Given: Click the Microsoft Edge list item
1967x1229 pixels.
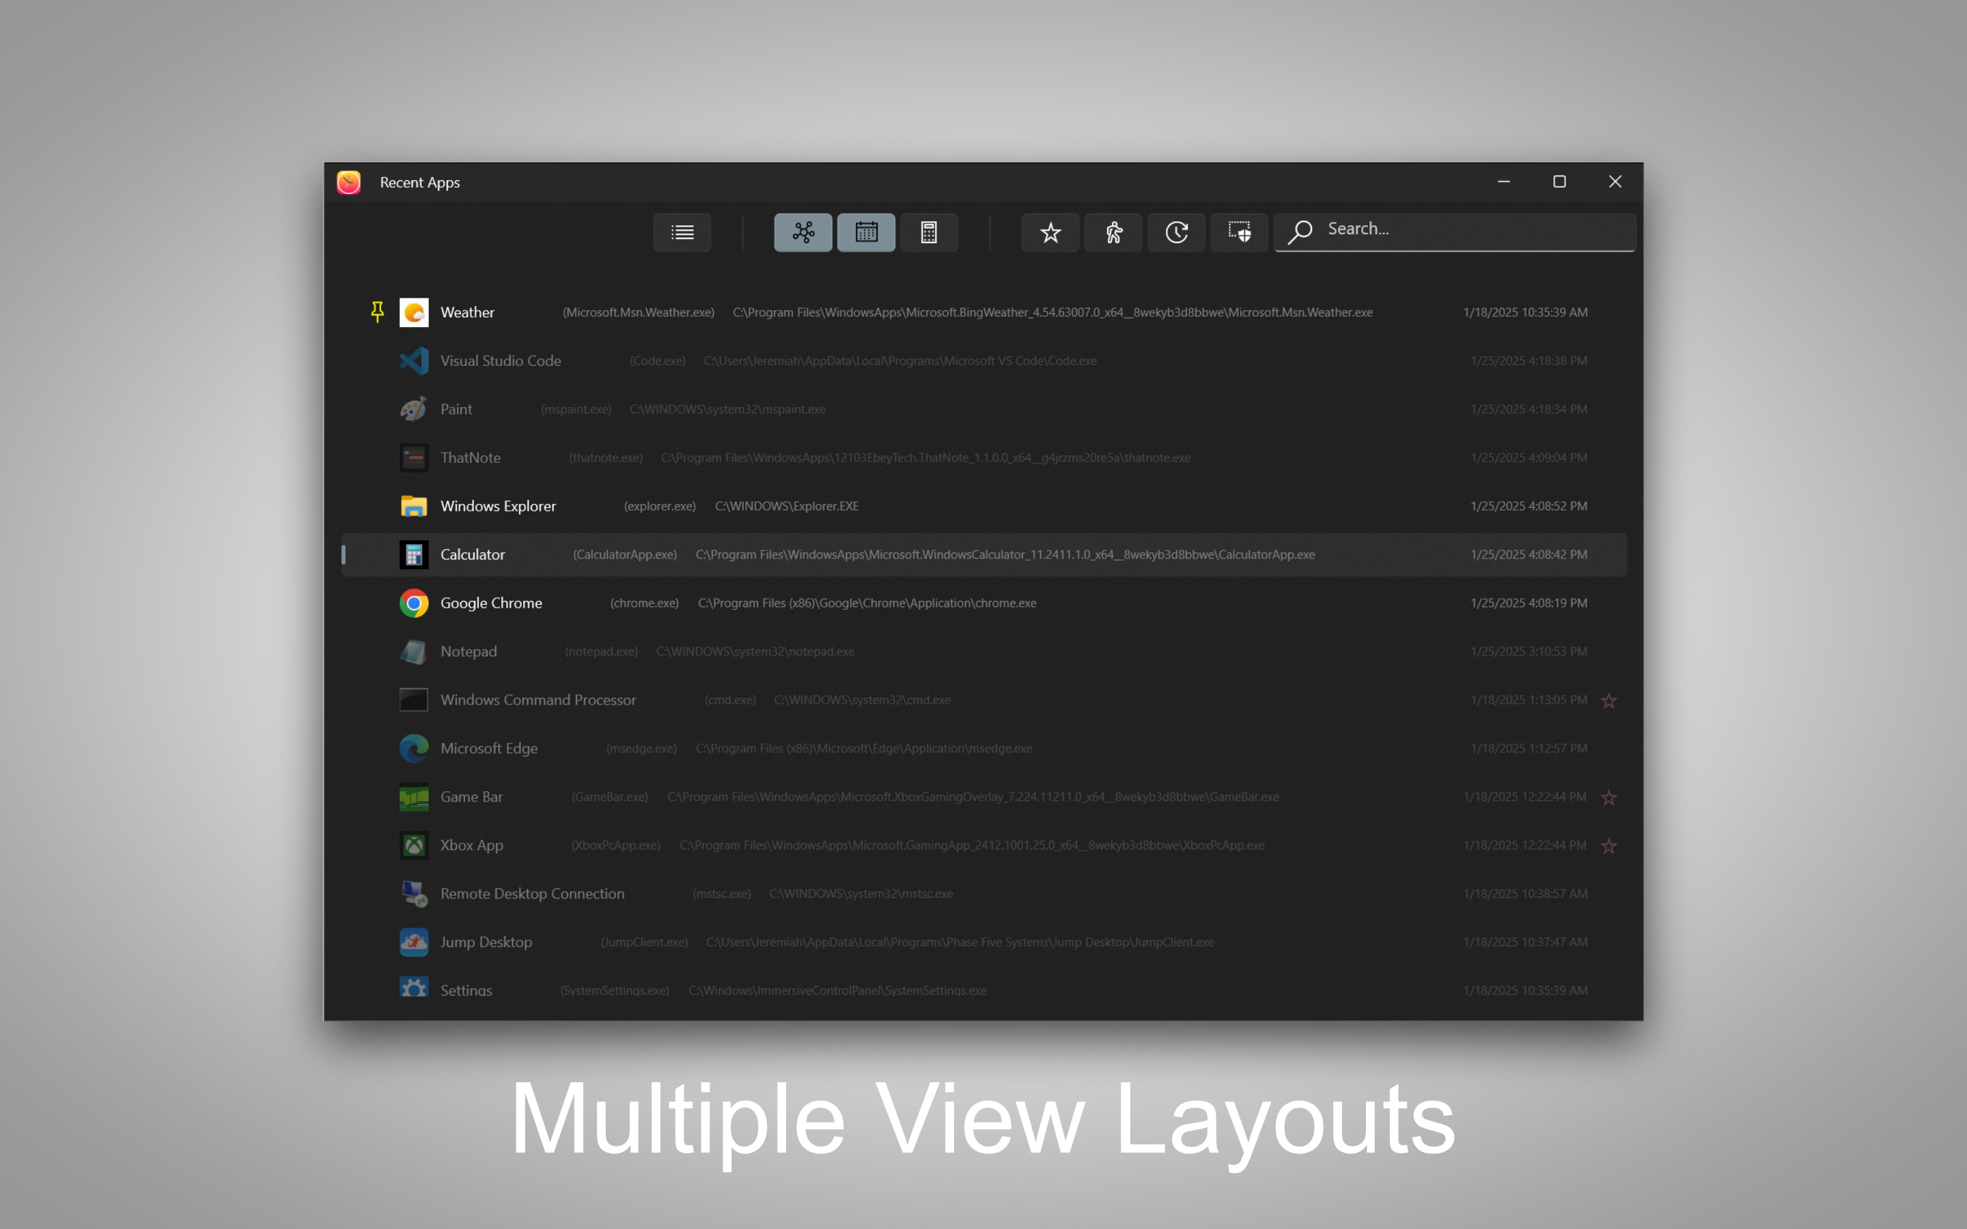Looking at the screenshot, I should pyautogui.click(x=488, y=748).
